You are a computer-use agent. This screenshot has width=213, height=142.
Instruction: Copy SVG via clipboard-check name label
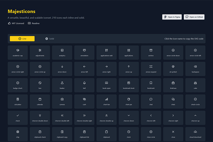(40, 137)
